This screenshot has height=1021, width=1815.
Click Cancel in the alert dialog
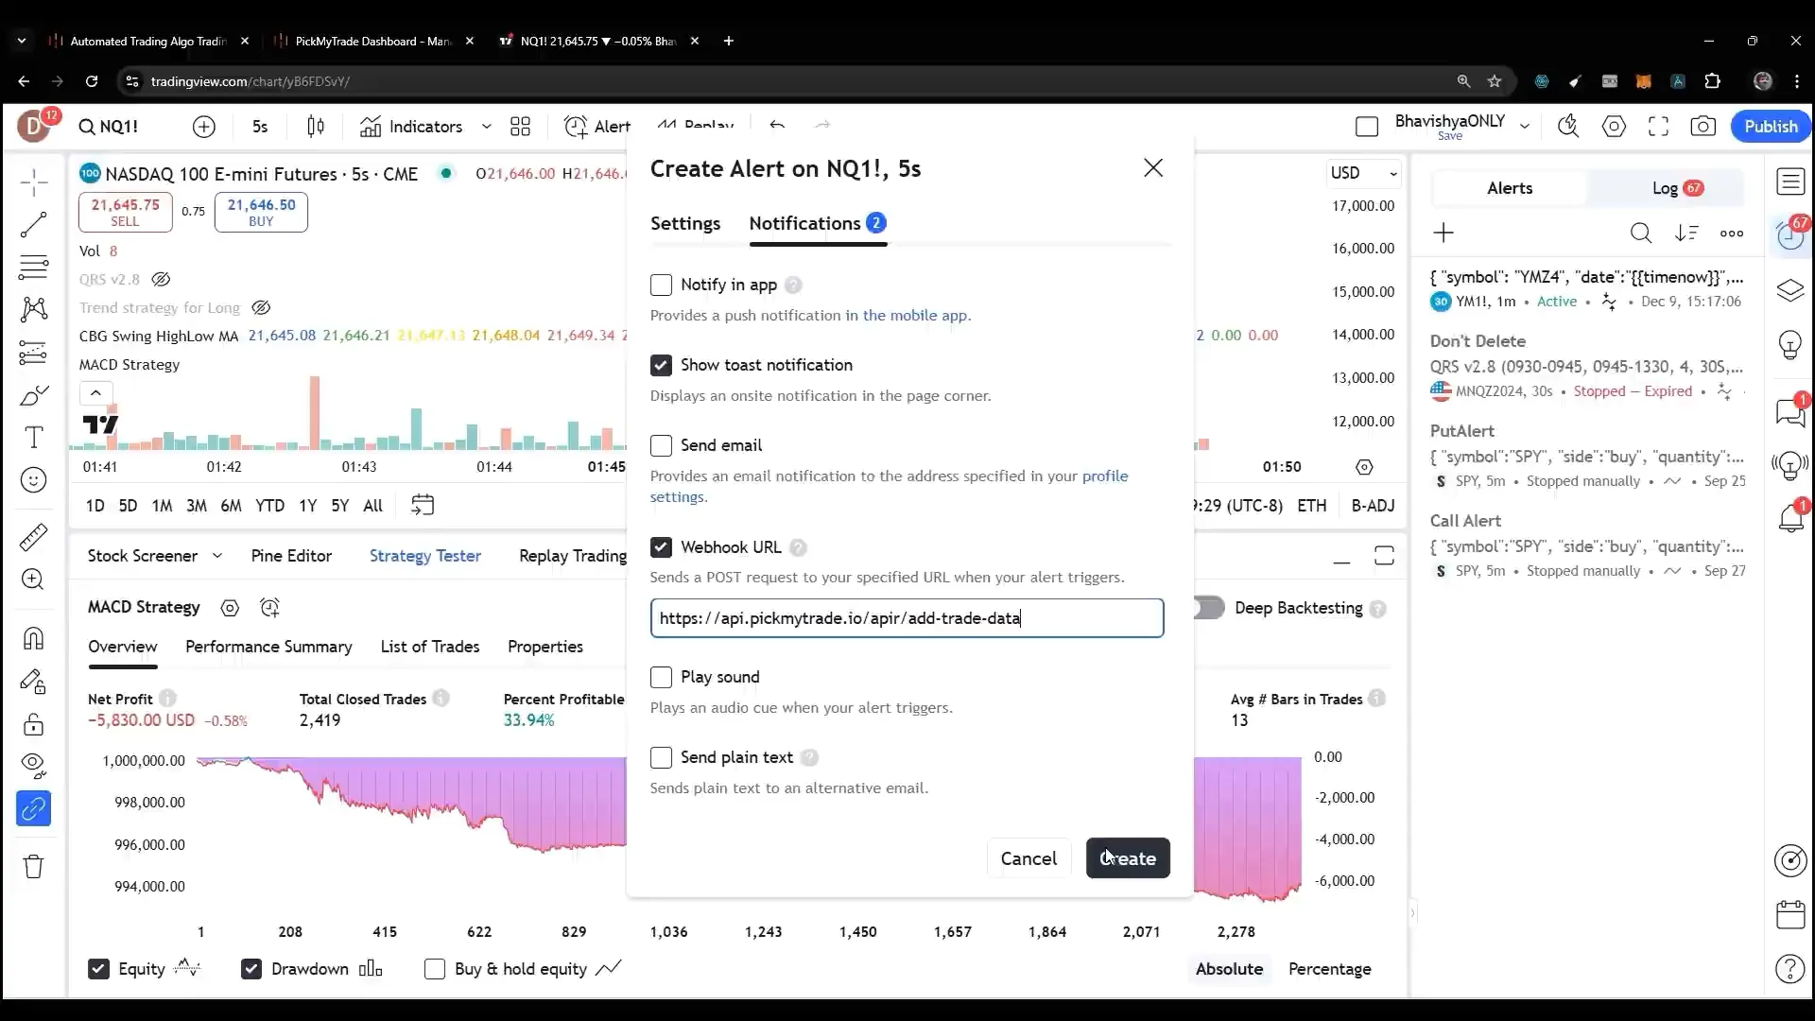(x=1028, y=858)
